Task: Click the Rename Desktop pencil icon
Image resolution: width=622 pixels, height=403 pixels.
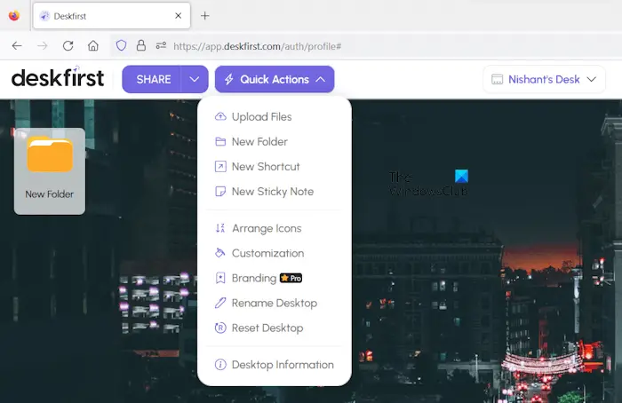Action: 220,303
